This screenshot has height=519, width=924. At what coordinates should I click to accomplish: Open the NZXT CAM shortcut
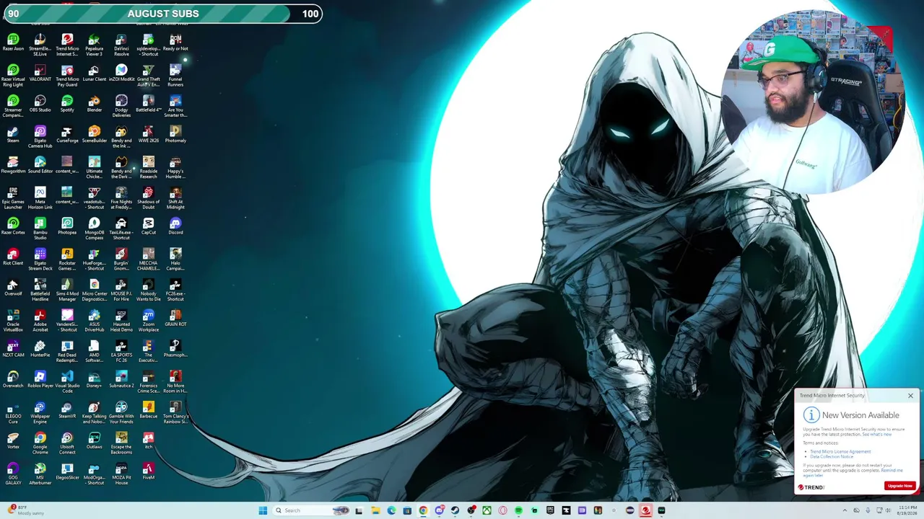(x=13, y=349)
